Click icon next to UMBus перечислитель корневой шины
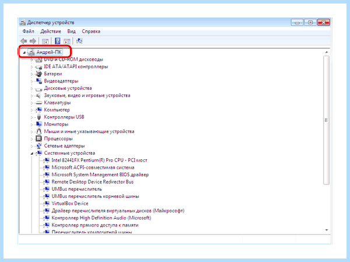This screenshot has width=350, height=262. [47, 196]
